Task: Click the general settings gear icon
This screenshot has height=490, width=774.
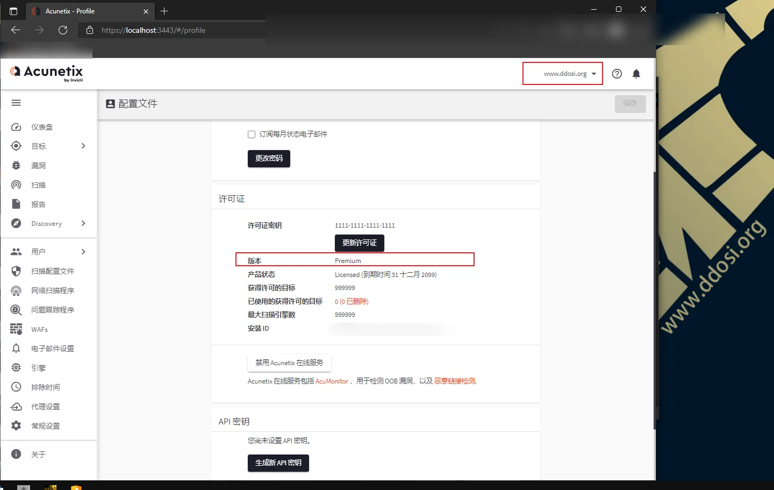Action: [x=16, y=425]
